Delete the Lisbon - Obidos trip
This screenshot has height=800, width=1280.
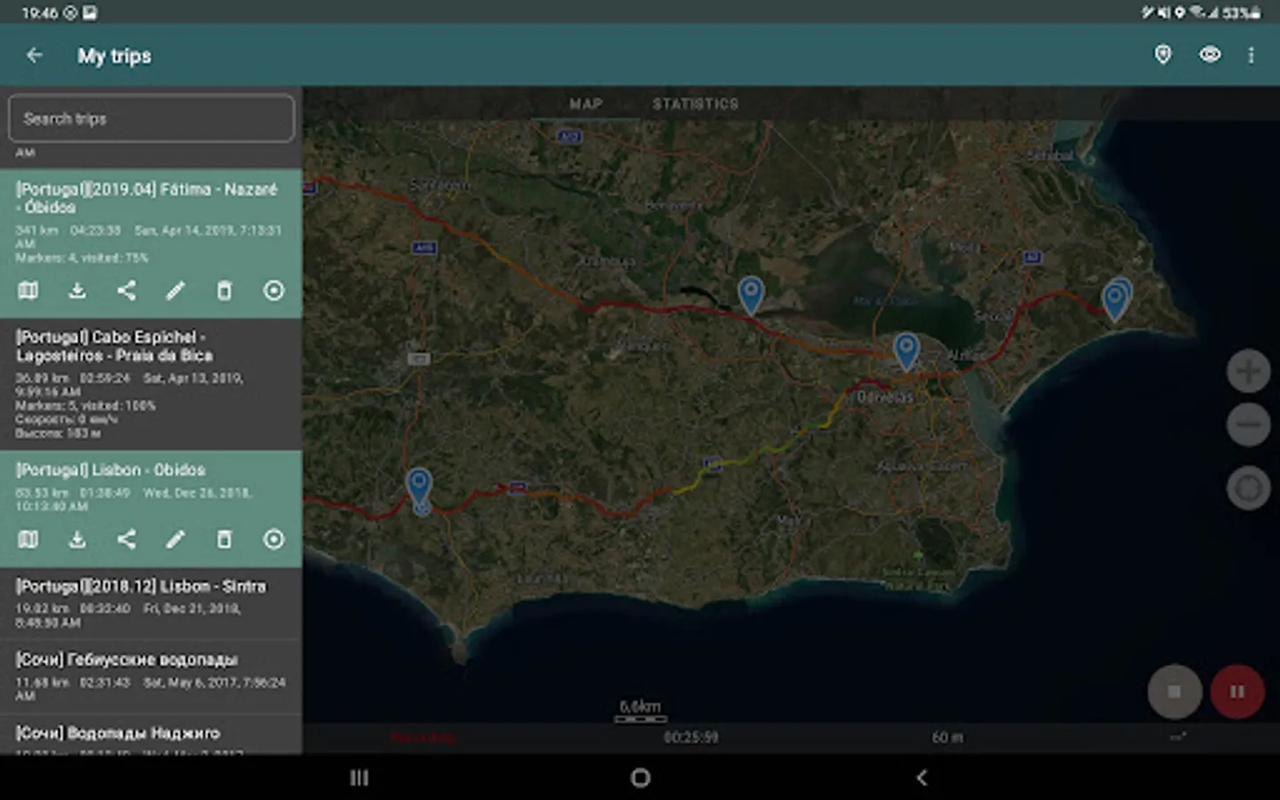[x=224, y=540]
